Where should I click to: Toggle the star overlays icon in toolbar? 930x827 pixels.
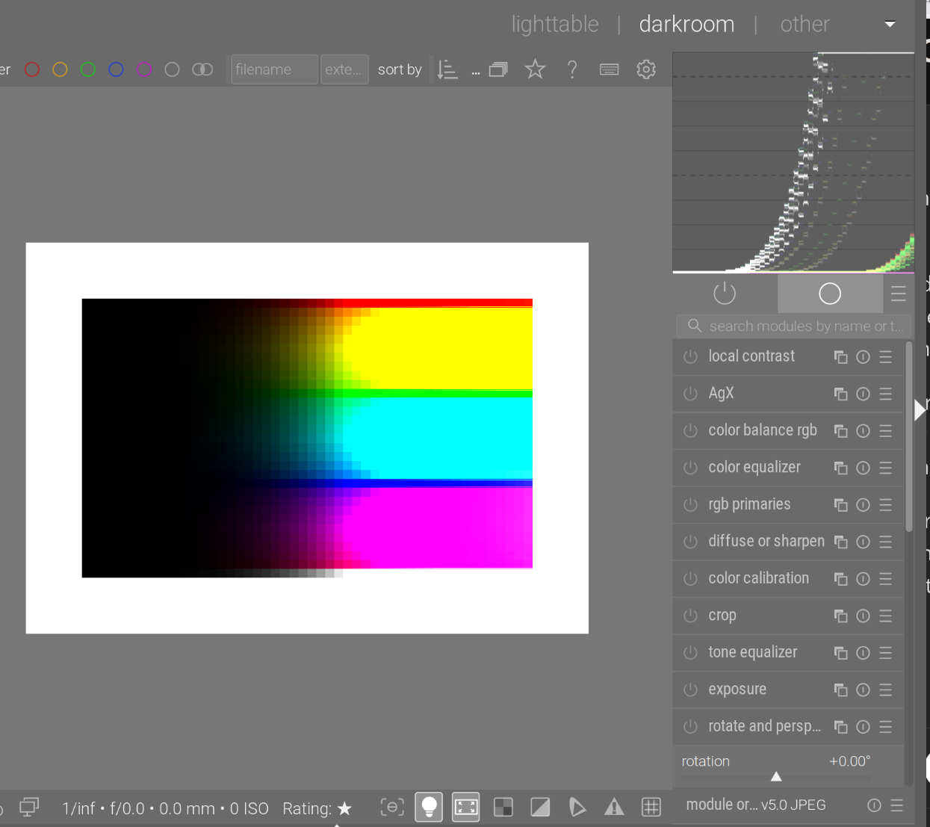pos(535,69)
